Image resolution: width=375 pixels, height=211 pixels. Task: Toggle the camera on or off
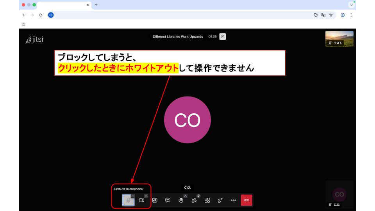[x=141, y=200]
